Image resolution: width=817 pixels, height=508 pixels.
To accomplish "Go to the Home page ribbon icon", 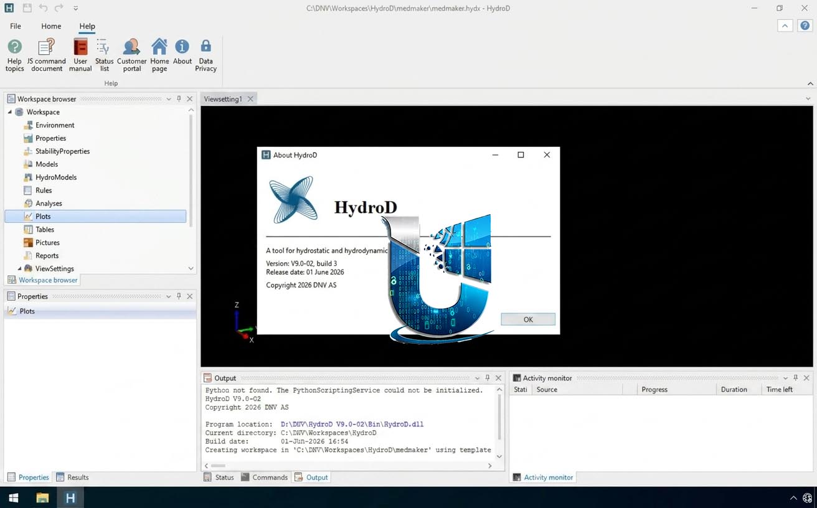I will point(159,55).
